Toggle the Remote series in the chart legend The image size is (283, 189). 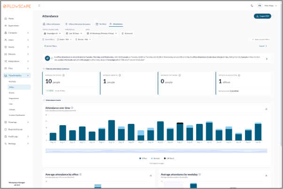coord(155,159)
